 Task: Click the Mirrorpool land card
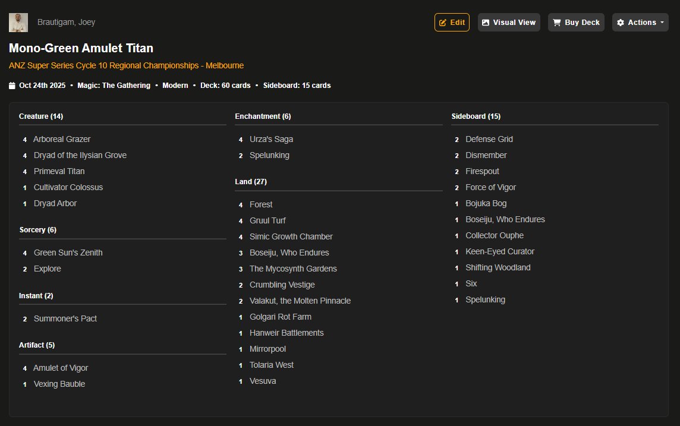[267, 349]
